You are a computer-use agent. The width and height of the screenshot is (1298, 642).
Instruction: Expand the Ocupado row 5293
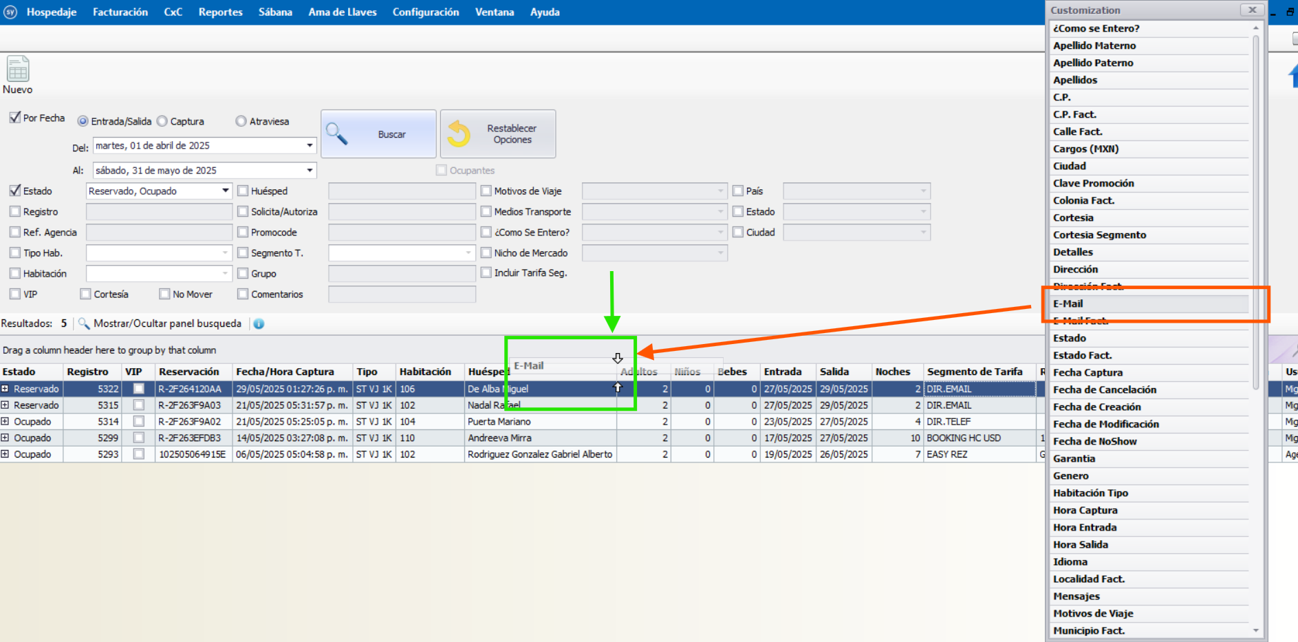click(6, 454)
